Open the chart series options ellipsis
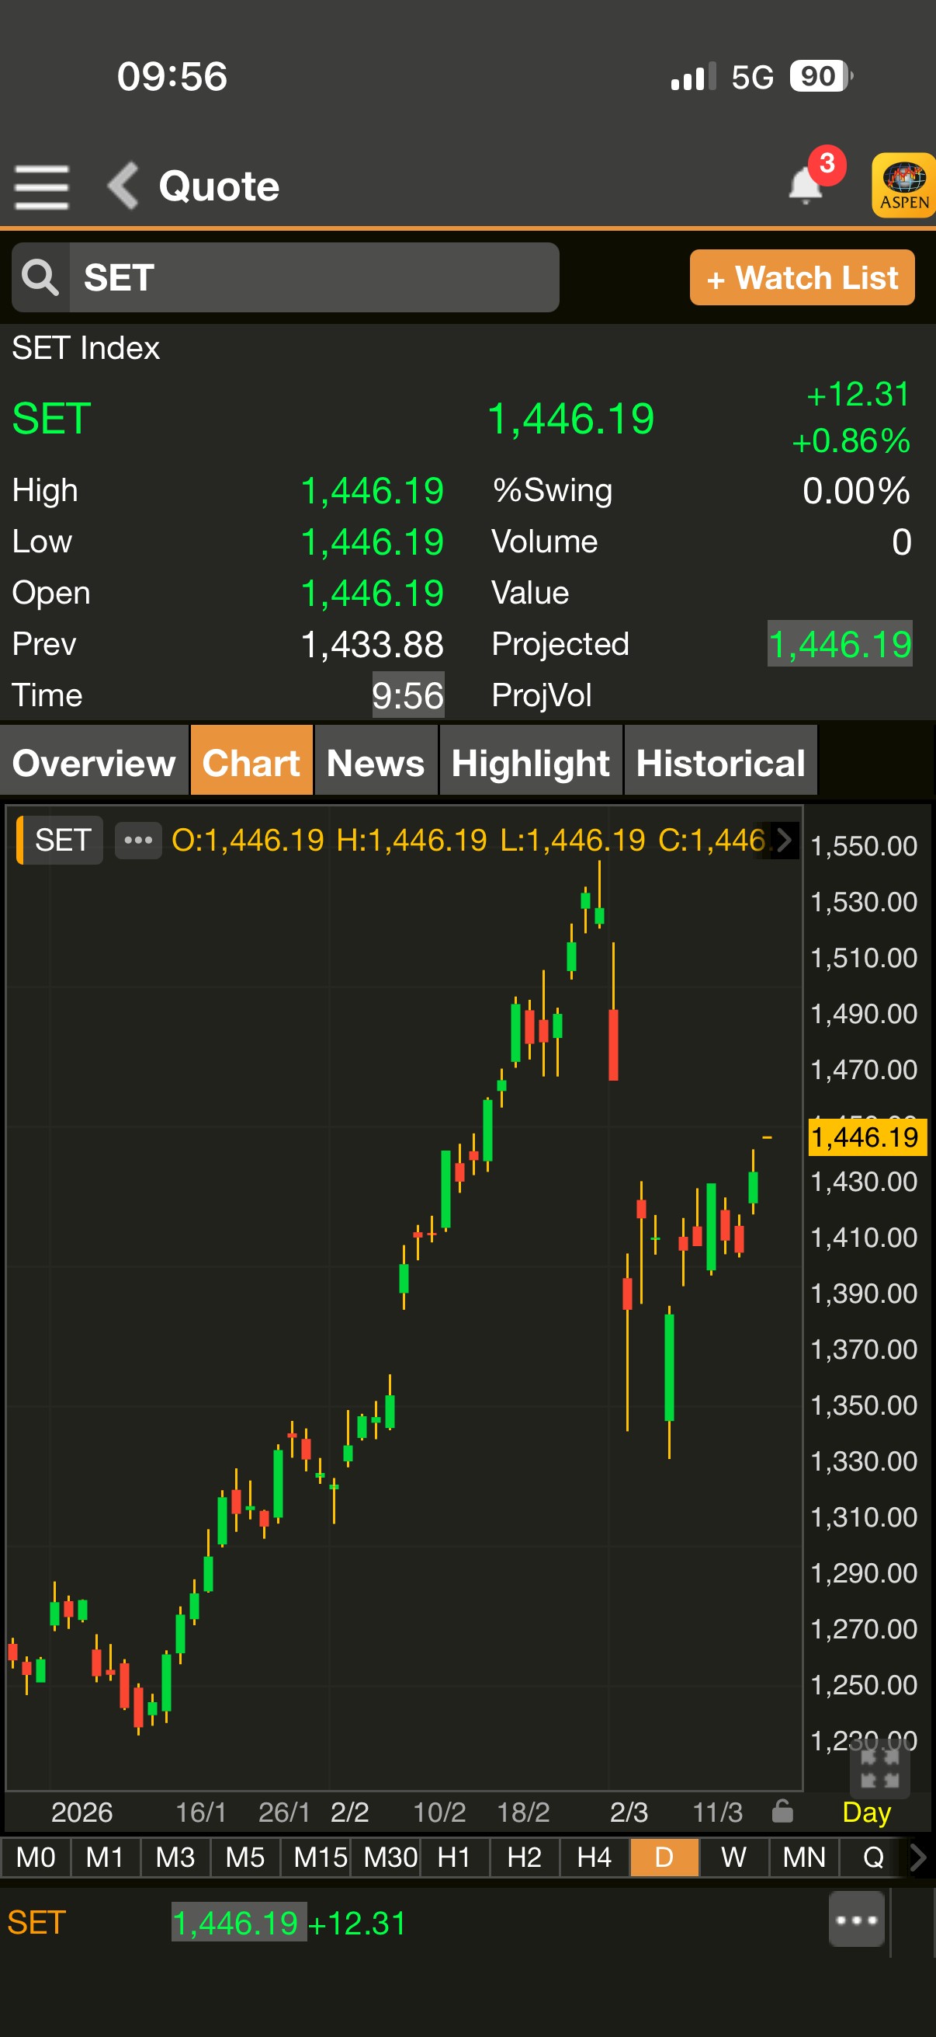This screenshot has height=2037, width=936. tap(138, 840)
